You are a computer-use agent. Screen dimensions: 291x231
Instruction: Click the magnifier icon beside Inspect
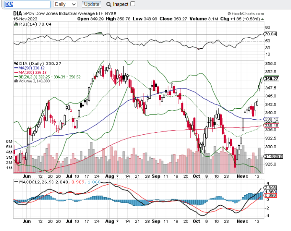108,4
